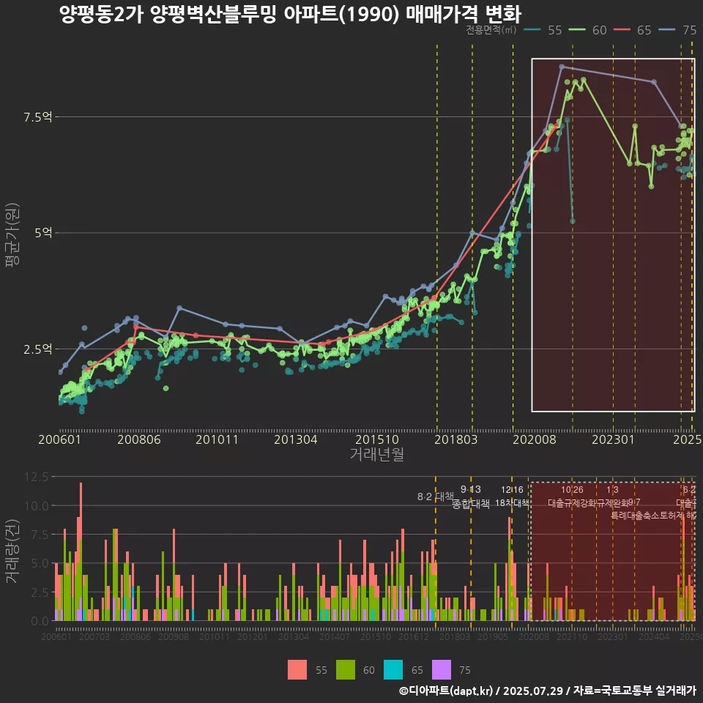Click the 201612 label on the volume chart axis
703x703 pixels.
click(x=413, y=636)
